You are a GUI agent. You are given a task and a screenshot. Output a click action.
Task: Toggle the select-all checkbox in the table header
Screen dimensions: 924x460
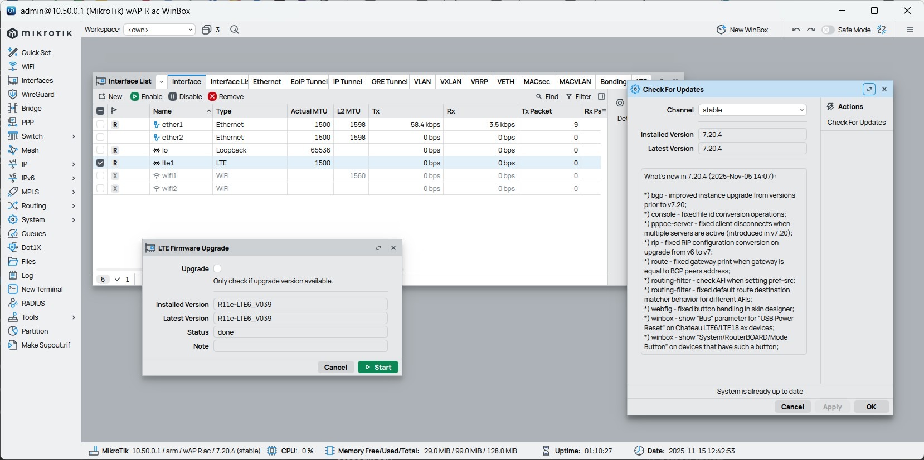pos(100,111)
